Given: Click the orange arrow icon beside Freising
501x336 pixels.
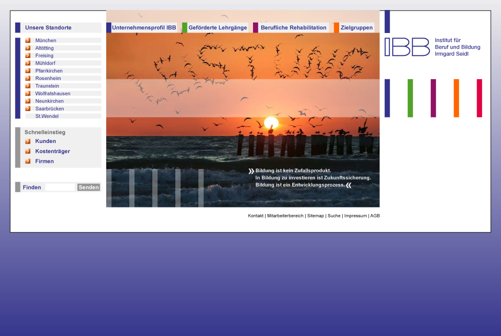Looking at the screenshot, I should coord(28,55).
